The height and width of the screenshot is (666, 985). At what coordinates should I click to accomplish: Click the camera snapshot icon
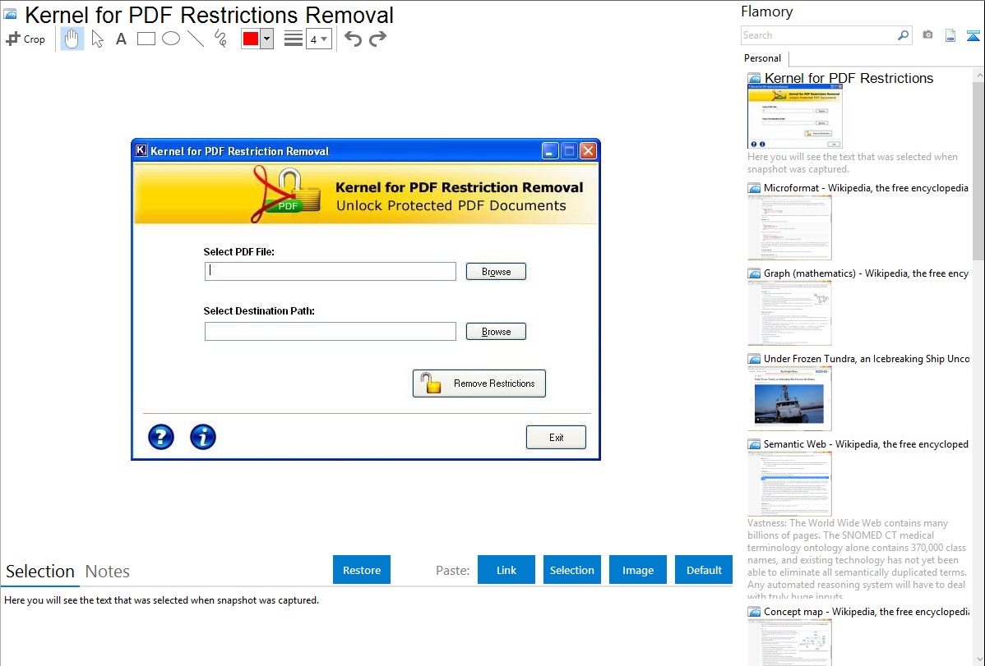[927, 34]
